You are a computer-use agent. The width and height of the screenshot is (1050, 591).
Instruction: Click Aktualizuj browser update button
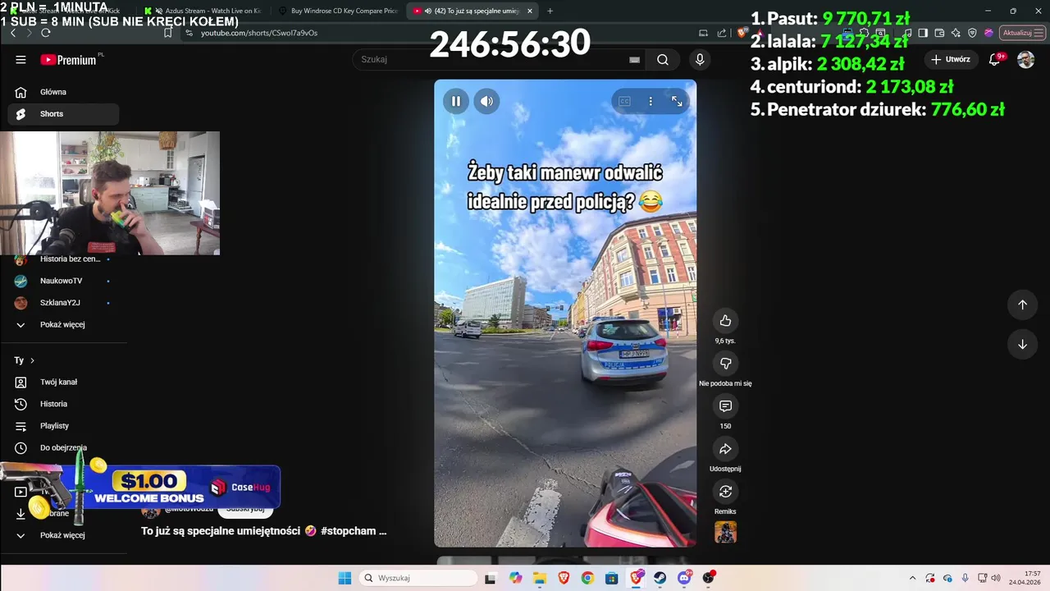tap(1022, 33)
